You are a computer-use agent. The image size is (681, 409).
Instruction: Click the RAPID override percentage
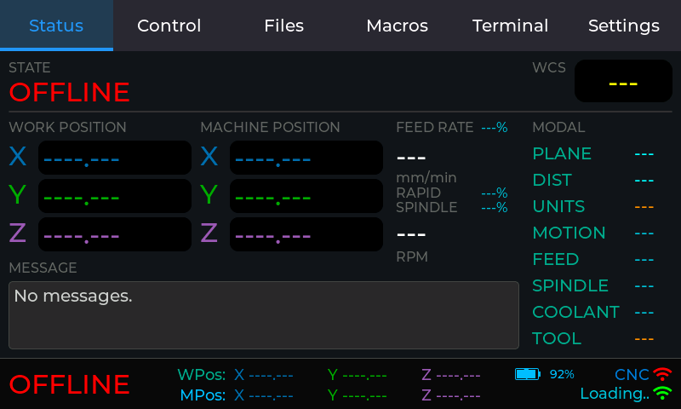point(495,193)
